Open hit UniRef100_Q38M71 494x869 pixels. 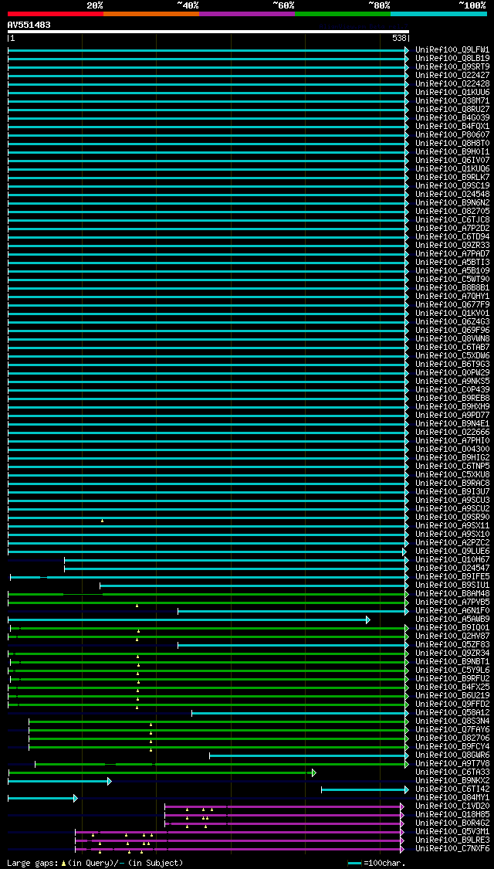(452, 101)
